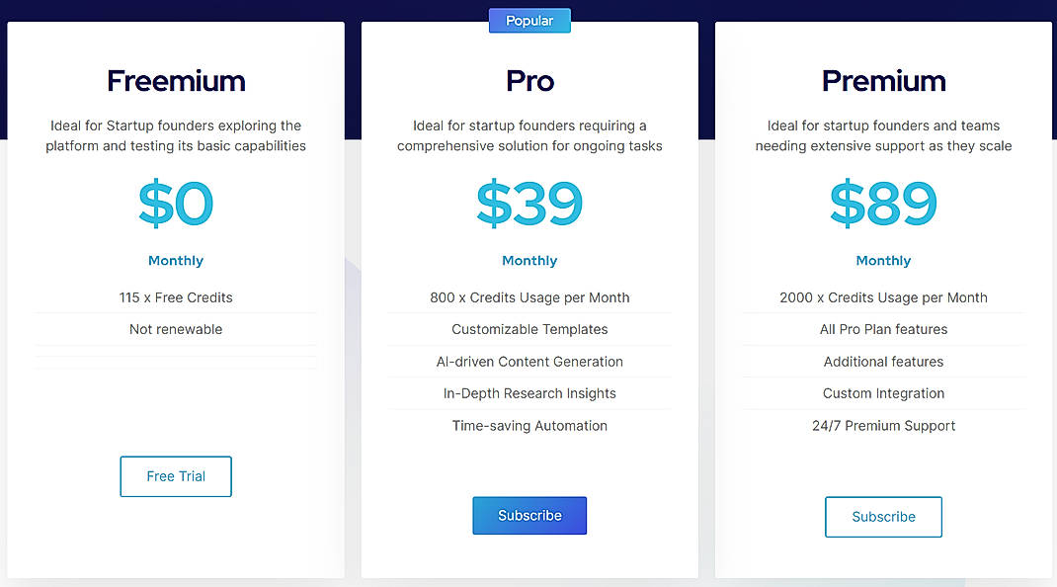This screenshot has width=1057, height=587.
Task: Select In-Depth Research Insights row
Action: 529,393
